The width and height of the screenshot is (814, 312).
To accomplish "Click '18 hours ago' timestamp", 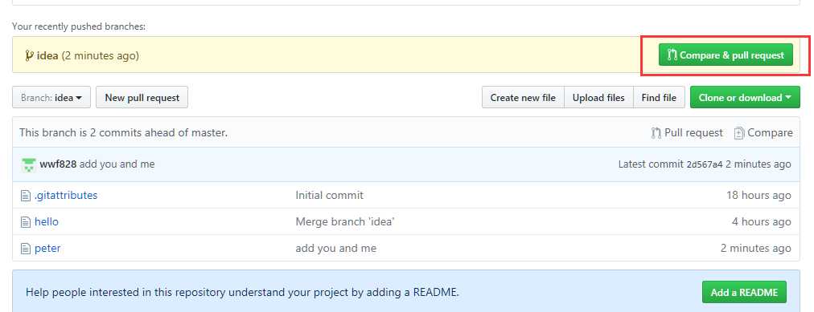I will [758, 195].
